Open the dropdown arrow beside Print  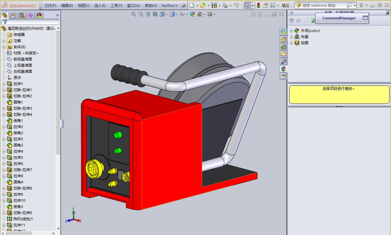coord(230,6)
